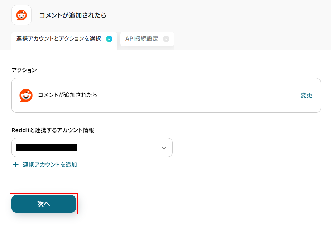Proceed with the 次へ button
Viewport: 331px width, 227px height.
(x=44, y=204)
